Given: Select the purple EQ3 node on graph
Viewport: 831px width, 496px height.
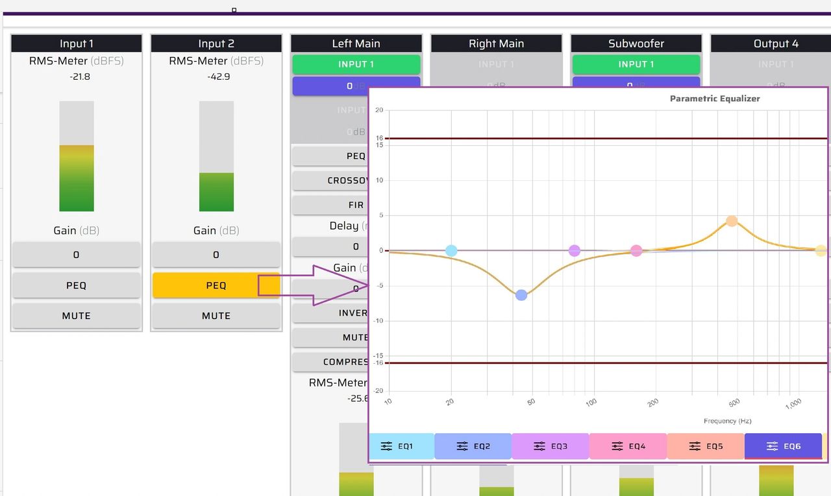Looking at the screenshot, I should point(575,251).
